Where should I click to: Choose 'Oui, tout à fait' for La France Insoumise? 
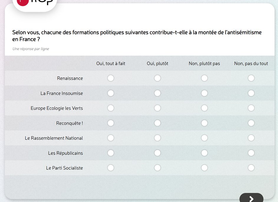click(111, 93)
